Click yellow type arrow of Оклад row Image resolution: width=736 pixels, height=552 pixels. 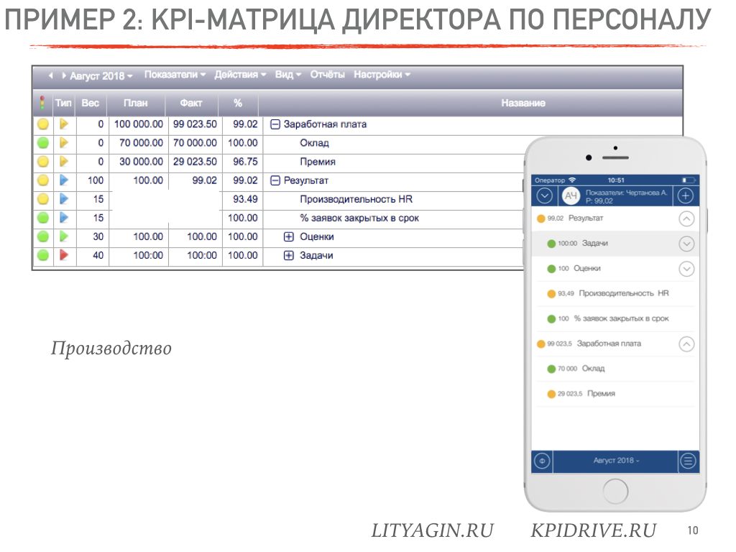[64, 143]
